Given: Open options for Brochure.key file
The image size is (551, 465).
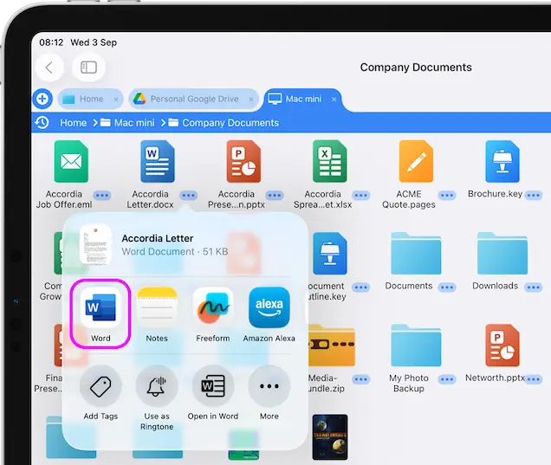Looking at the screenshot, I should [533, 195].
